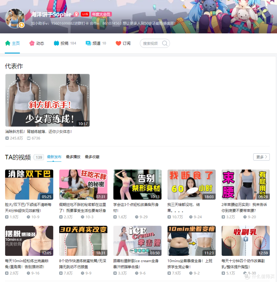Click clock icon beside date 9-20
Viewport: 277px width, 282px height.
[245, 217]
